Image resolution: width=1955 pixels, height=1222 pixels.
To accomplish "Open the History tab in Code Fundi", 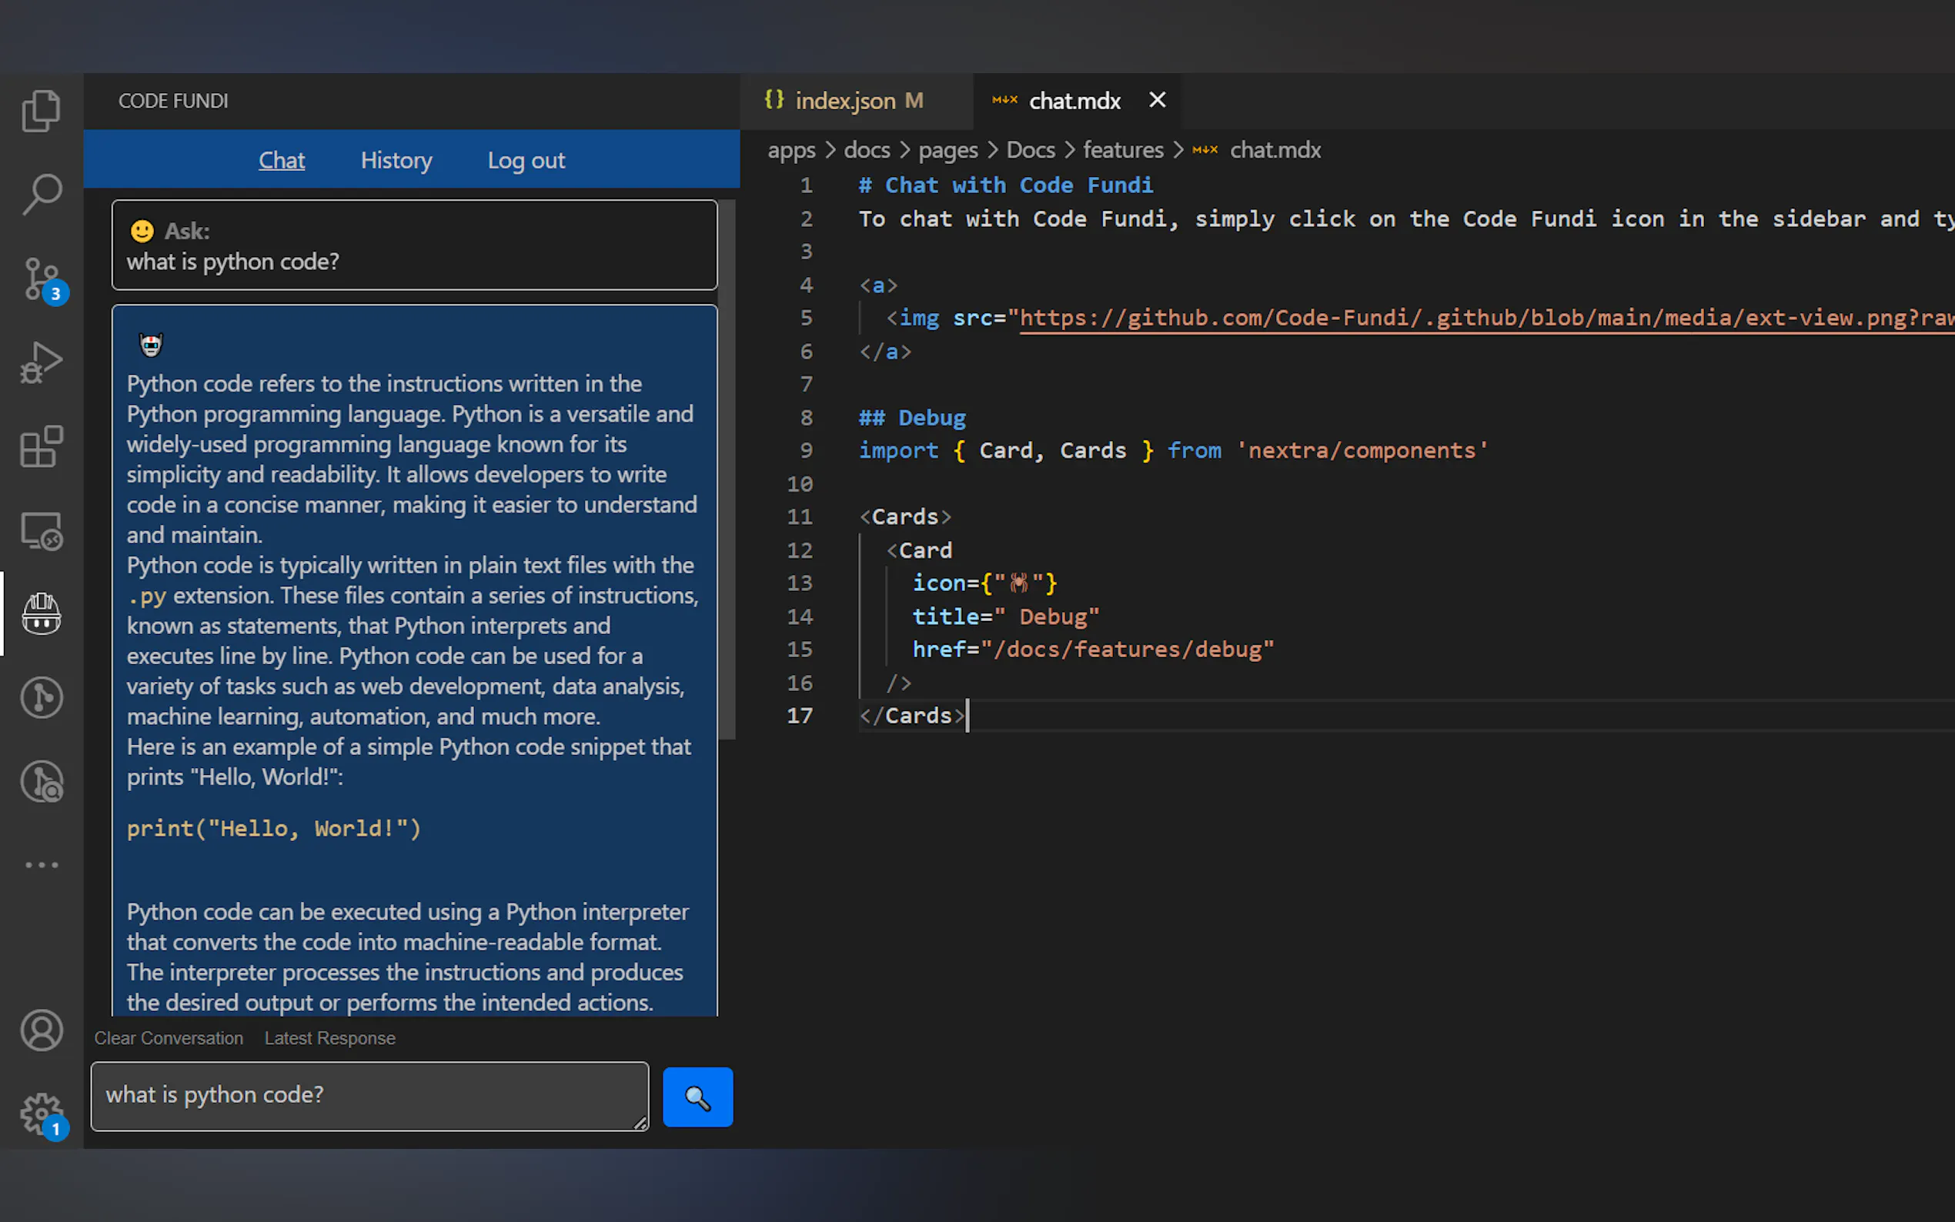I will click(396, 160).
